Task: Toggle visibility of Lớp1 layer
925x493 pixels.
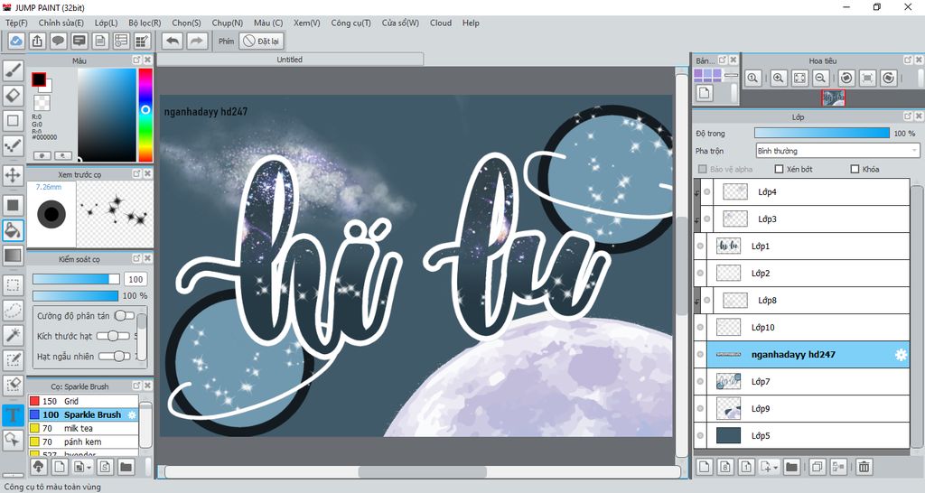Action: 700,246
